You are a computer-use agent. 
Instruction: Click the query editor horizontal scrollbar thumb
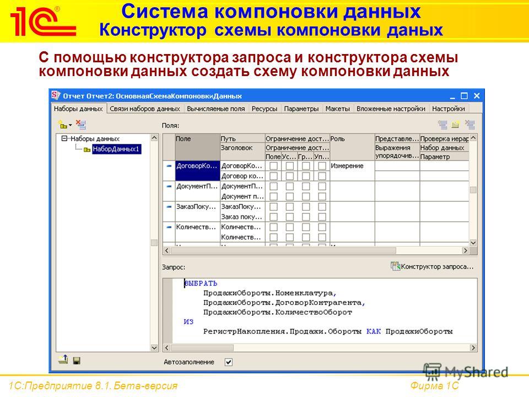pyautogui.click(x=202, y=347)
